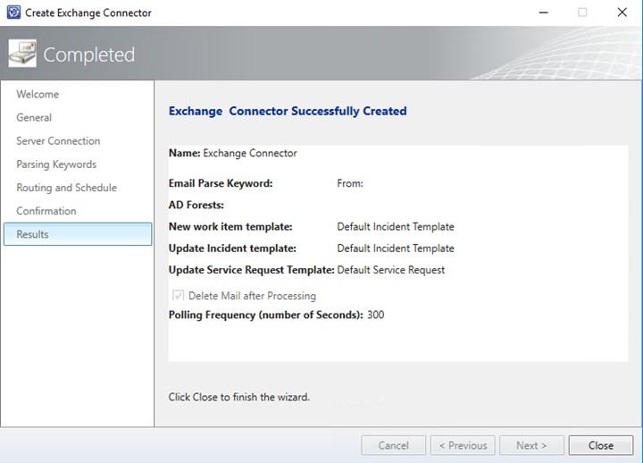The height and width of the screenshot is (463, 643).
Task: Click 'Click Close to finish the wizard' text
Action: point(239,397)
